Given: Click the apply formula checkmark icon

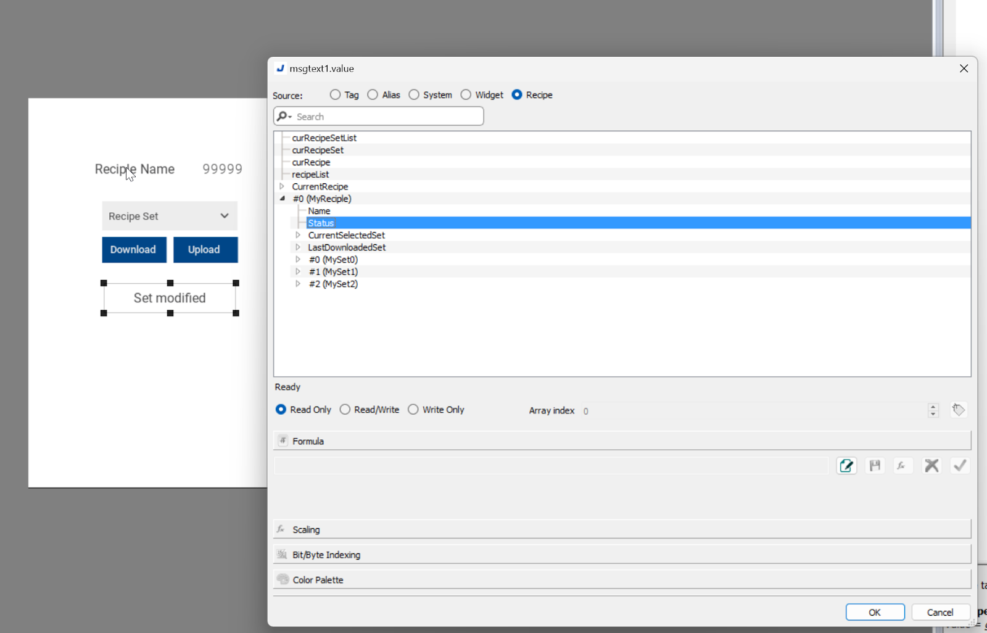Looking at the screenshot, I should [x=960, y=466].
